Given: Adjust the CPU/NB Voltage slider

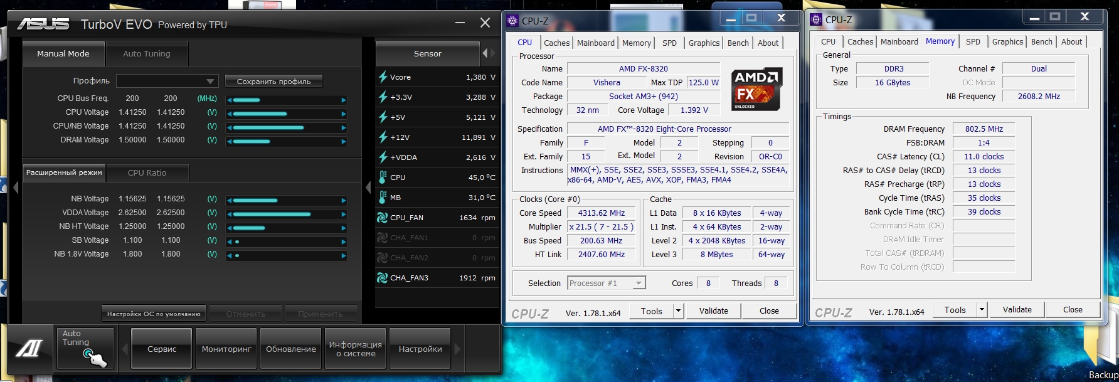Looking at the screenshot, I should tap(287, 127).
